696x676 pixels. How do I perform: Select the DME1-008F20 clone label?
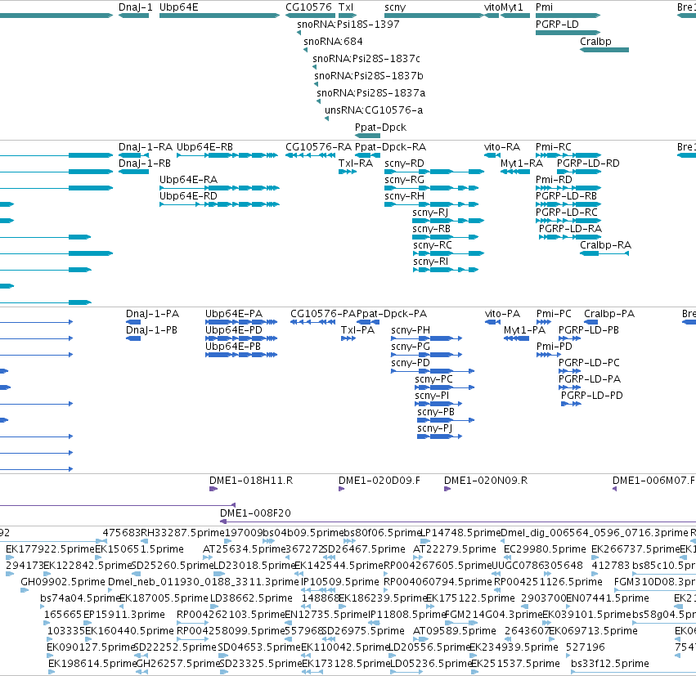pos(256,513)
